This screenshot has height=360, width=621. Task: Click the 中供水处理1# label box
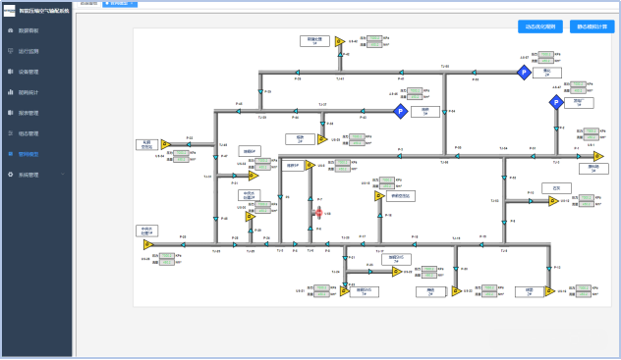tap(147, 231)
